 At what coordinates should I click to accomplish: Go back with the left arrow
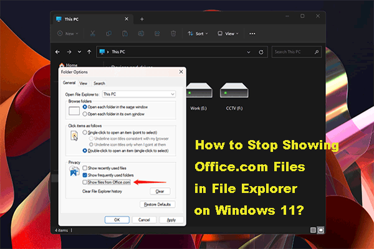point(57,52)
